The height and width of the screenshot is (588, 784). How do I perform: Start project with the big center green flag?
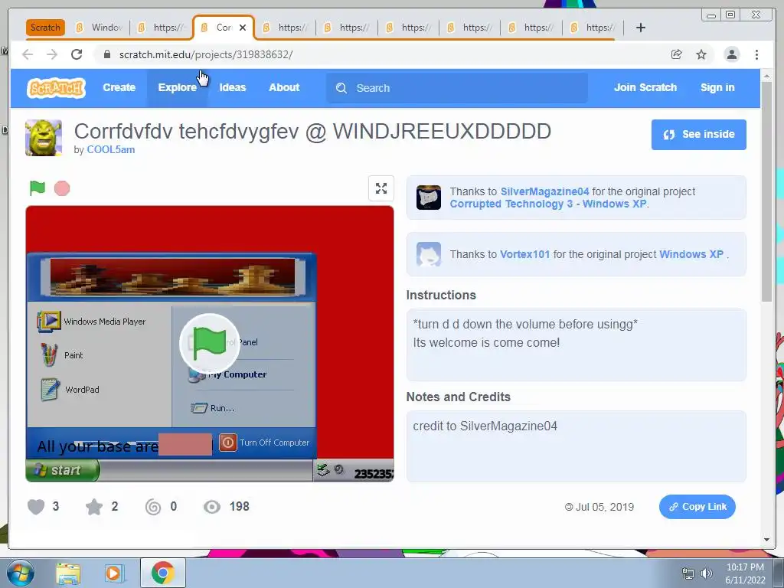coord(210,343)
